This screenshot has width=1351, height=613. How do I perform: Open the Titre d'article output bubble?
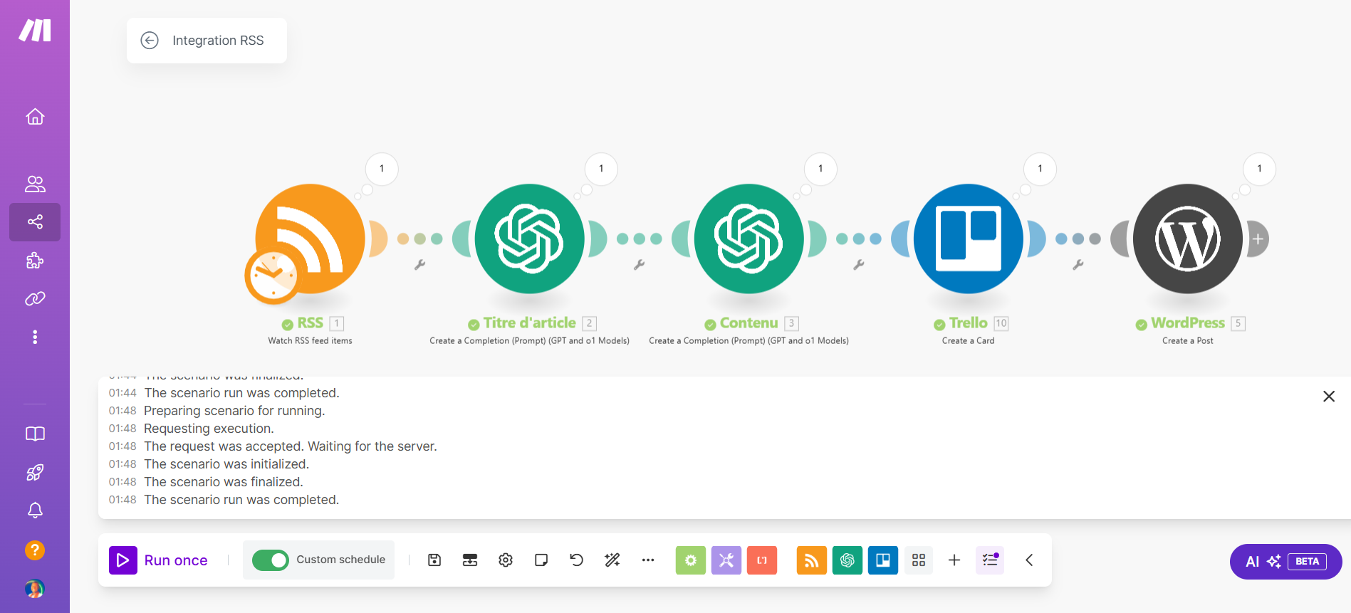pyautogui.click(x=601, y=169)
